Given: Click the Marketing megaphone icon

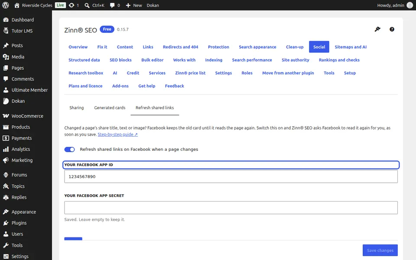Looking at the screenshot, I should pyautogui.click(x=6, y=160).
